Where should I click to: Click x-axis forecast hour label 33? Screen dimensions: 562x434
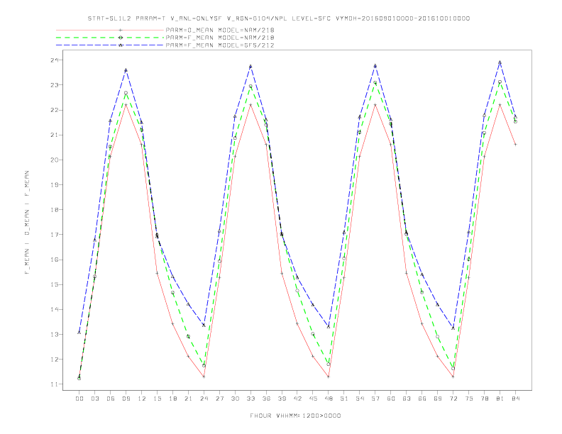[250, 399]
